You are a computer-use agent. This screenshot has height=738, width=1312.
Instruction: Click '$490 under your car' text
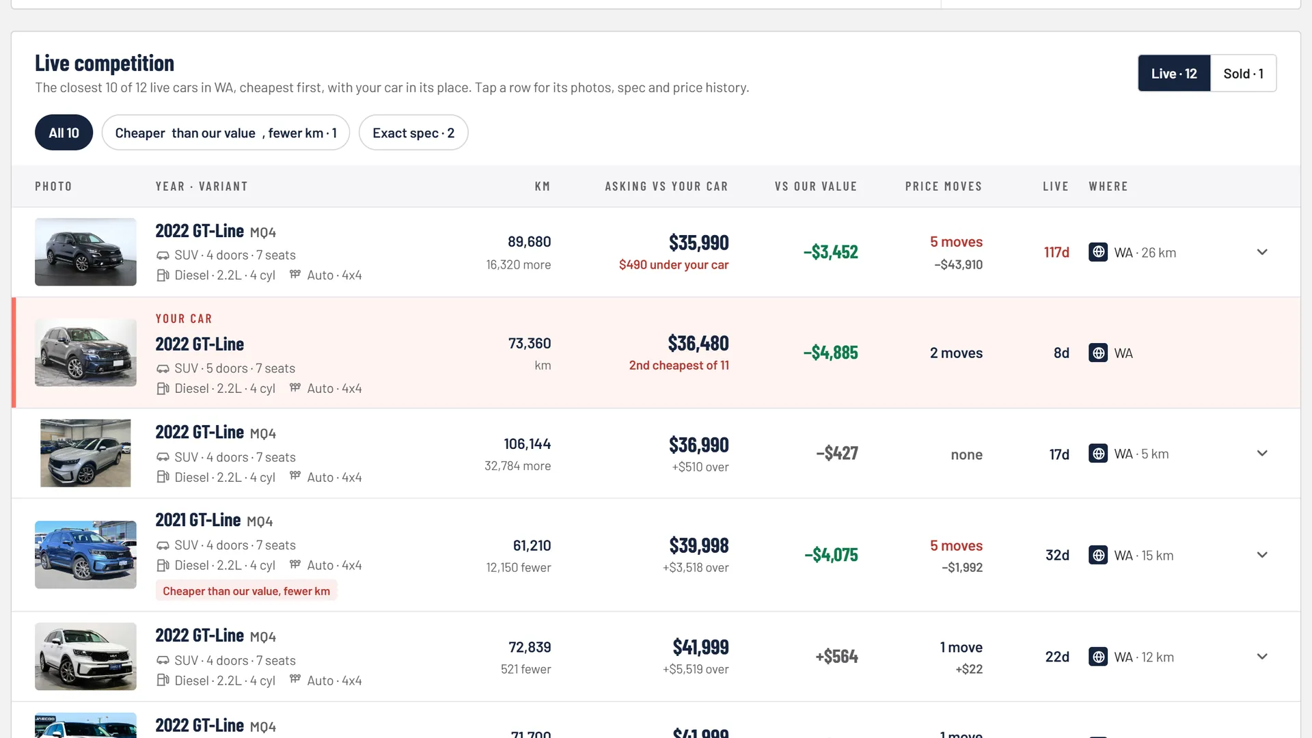674,265
